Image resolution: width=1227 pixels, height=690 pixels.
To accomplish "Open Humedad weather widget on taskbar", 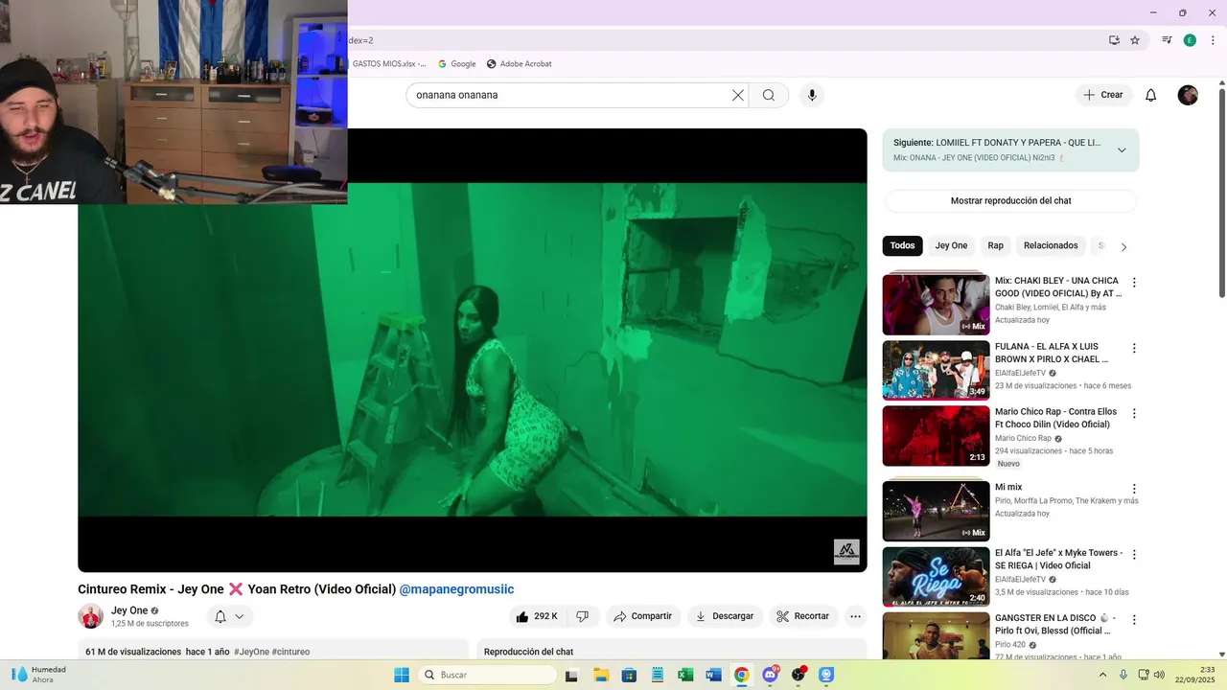I will (40, 675).
